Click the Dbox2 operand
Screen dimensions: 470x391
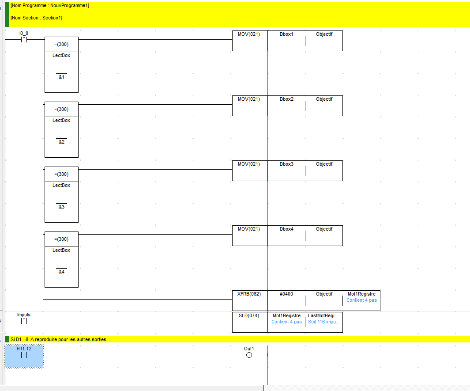(286, 99)
